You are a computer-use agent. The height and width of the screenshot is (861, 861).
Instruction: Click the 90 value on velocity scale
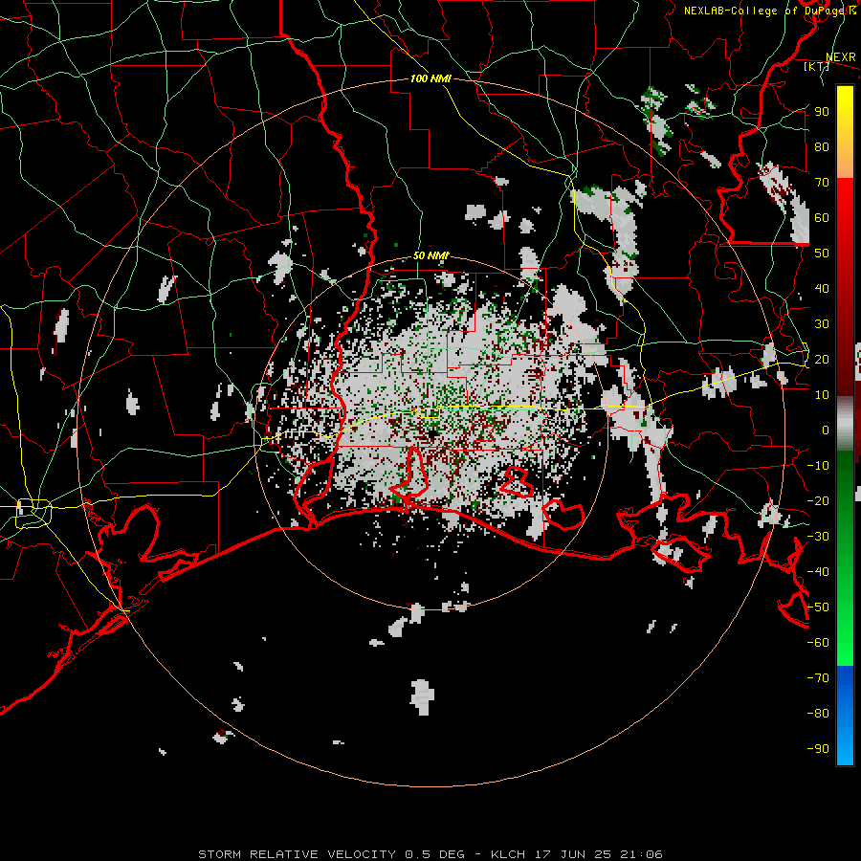(822, 112)
